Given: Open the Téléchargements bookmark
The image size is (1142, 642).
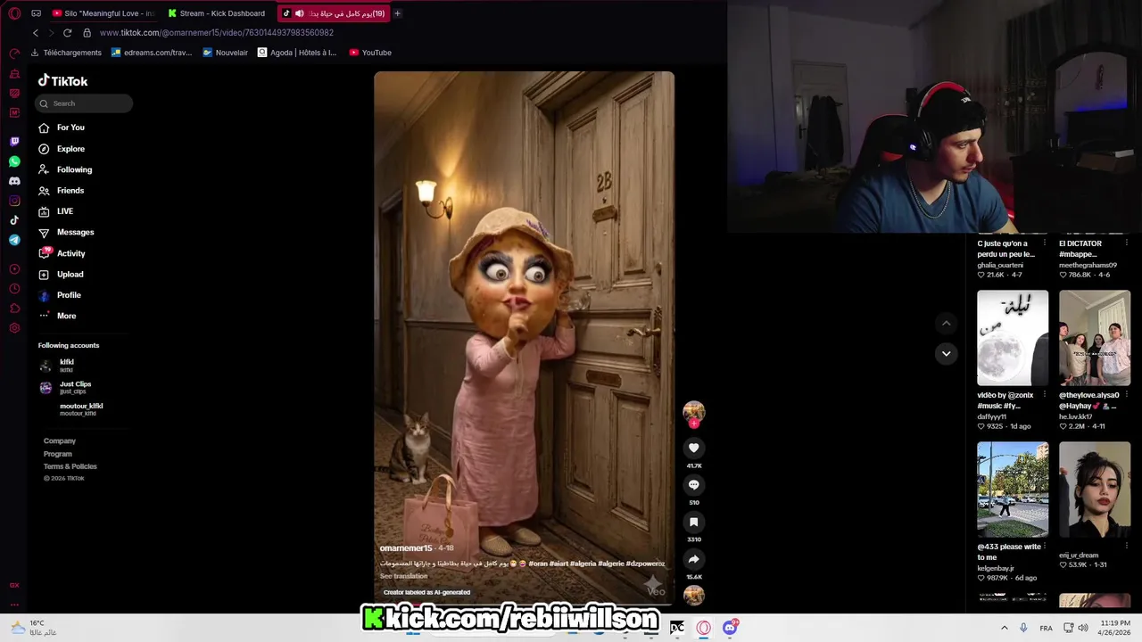Looking at the screenshot, I should (x=66, y=53).
